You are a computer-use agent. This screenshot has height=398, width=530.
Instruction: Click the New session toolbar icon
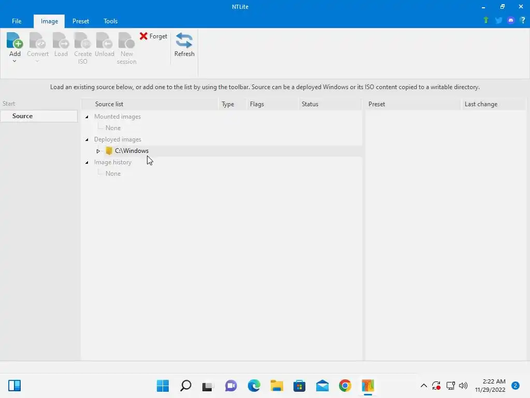pyautogui.click(x=126, y=40)
